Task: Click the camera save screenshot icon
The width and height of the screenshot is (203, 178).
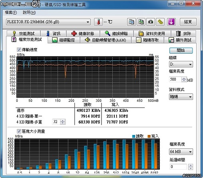Action: tap(151, 22)
